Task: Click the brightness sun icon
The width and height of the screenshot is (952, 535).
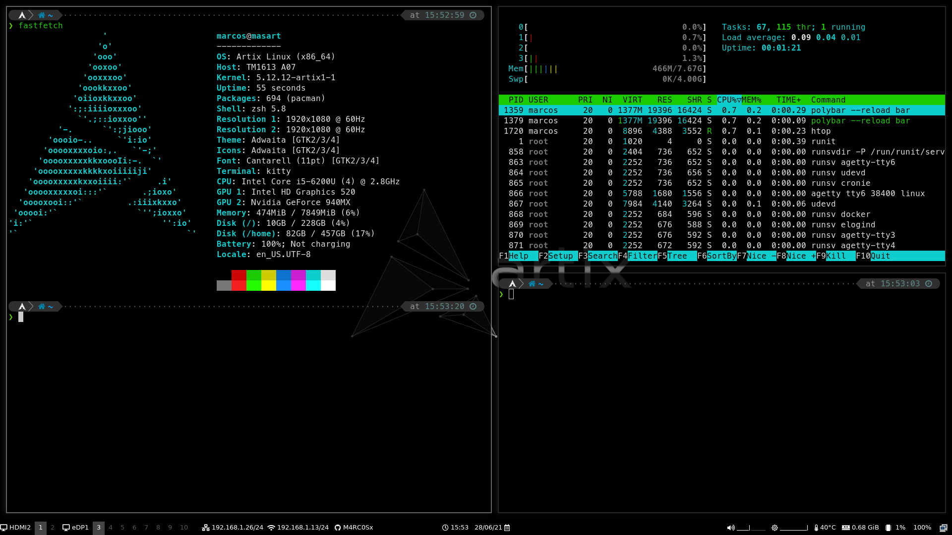Action: tap(774, 528)
